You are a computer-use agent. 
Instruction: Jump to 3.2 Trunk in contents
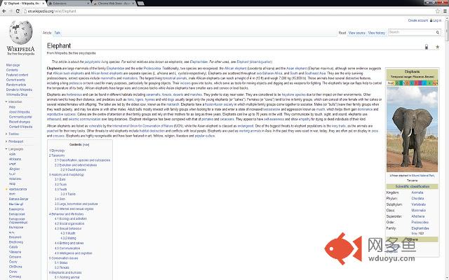click(x=61, y=185)
